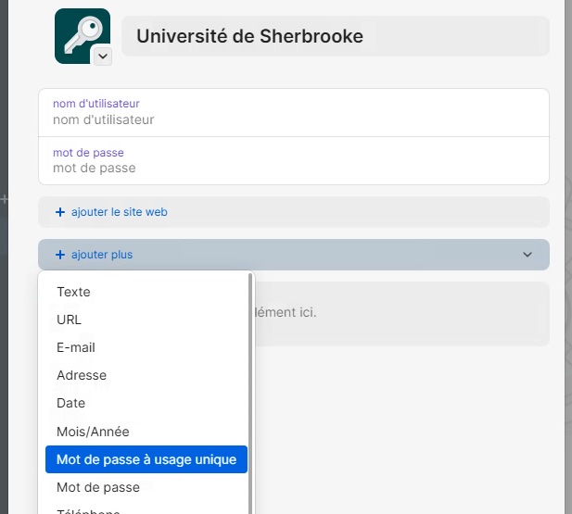The height and width of the screenshot is (514, 572).
Task: Select the Mot de passe menu entry
Action: pos(98,487)
